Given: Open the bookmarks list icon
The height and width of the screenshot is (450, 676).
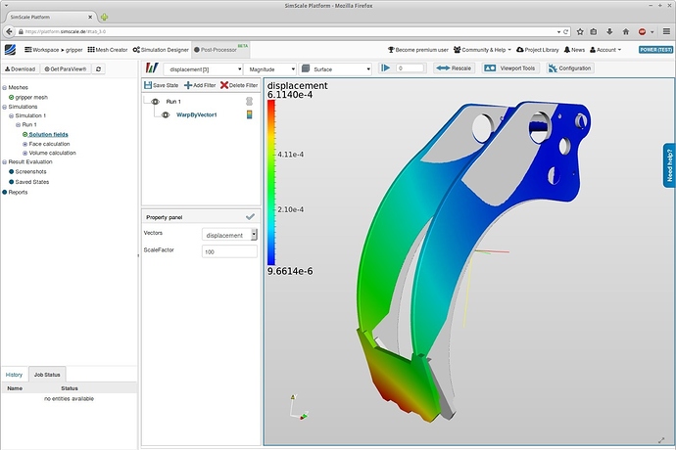Looking at the screenshot, I should [594, 31].
